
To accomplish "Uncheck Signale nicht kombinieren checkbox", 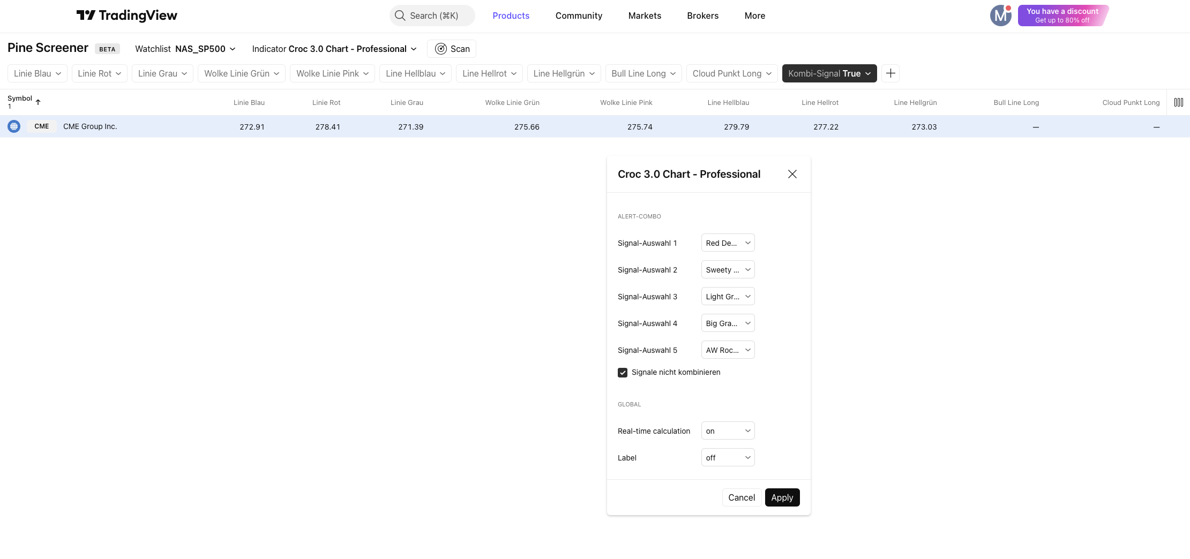I will click(623, 373).
